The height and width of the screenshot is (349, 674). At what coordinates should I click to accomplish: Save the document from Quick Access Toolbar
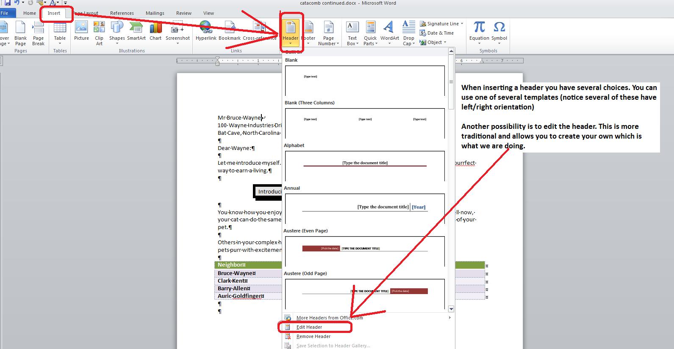[x=8, y=3]
